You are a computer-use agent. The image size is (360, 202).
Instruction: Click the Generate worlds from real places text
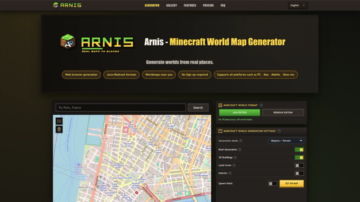[180, 62]
